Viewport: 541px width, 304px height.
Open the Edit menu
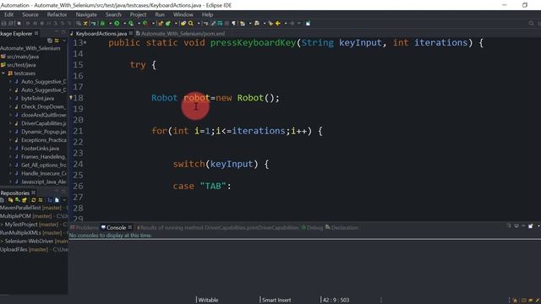tap(8, 14)
